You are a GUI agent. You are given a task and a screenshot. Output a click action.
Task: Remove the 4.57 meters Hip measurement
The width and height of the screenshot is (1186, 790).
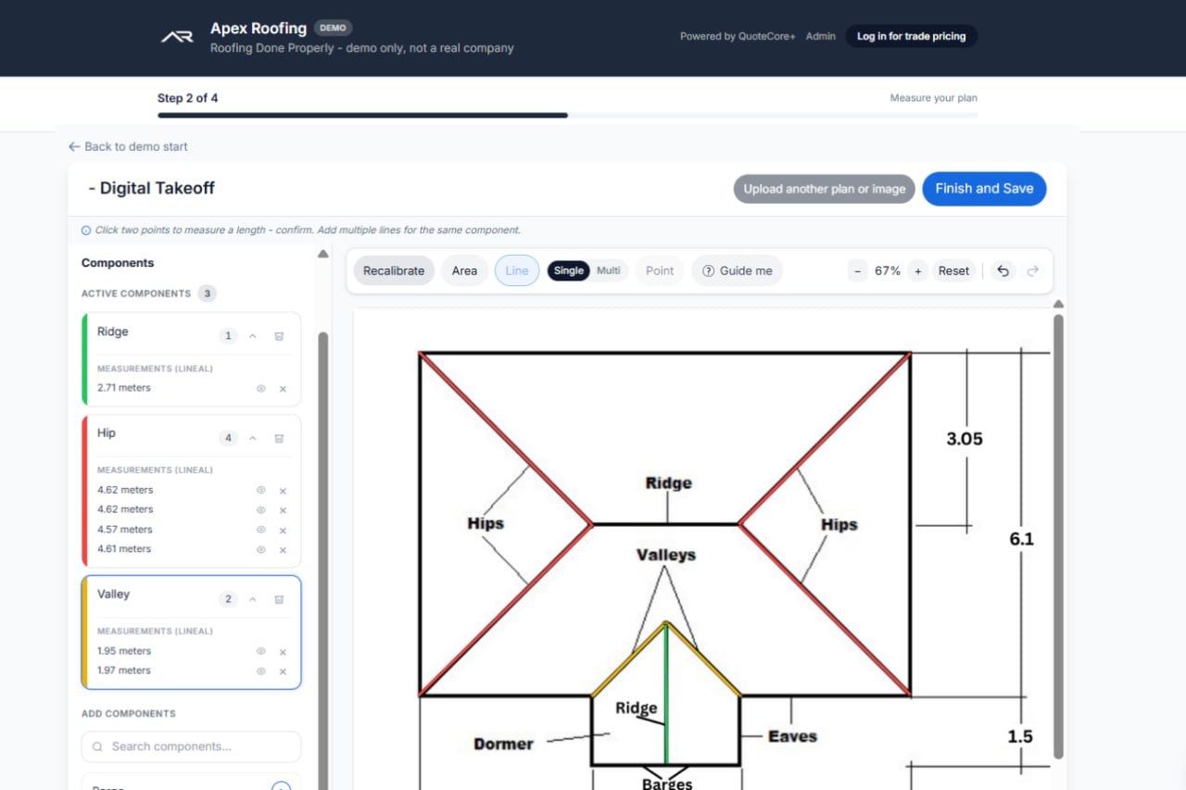pos(283,531)
